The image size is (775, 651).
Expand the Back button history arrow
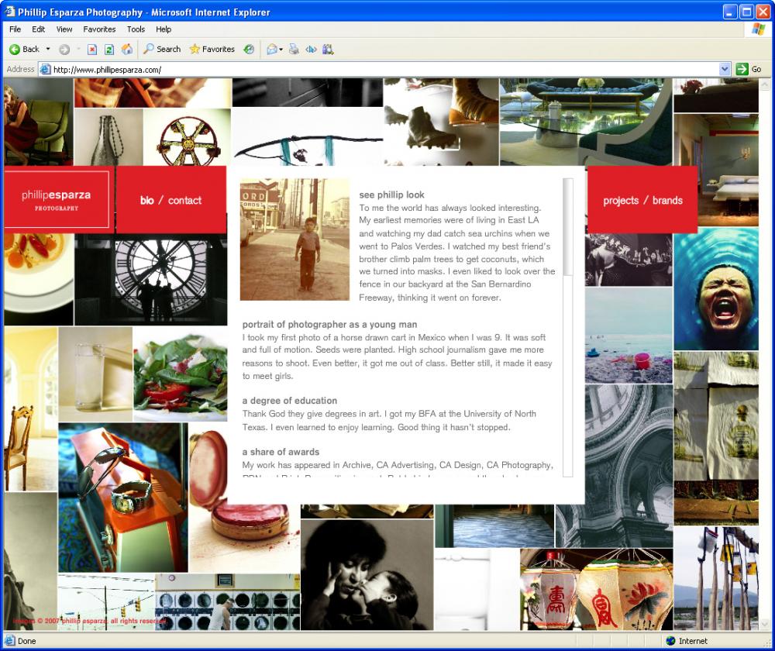tap(48, 49)
